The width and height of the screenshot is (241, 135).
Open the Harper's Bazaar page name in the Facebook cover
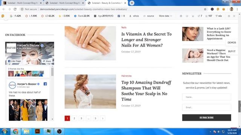point(28,45)
